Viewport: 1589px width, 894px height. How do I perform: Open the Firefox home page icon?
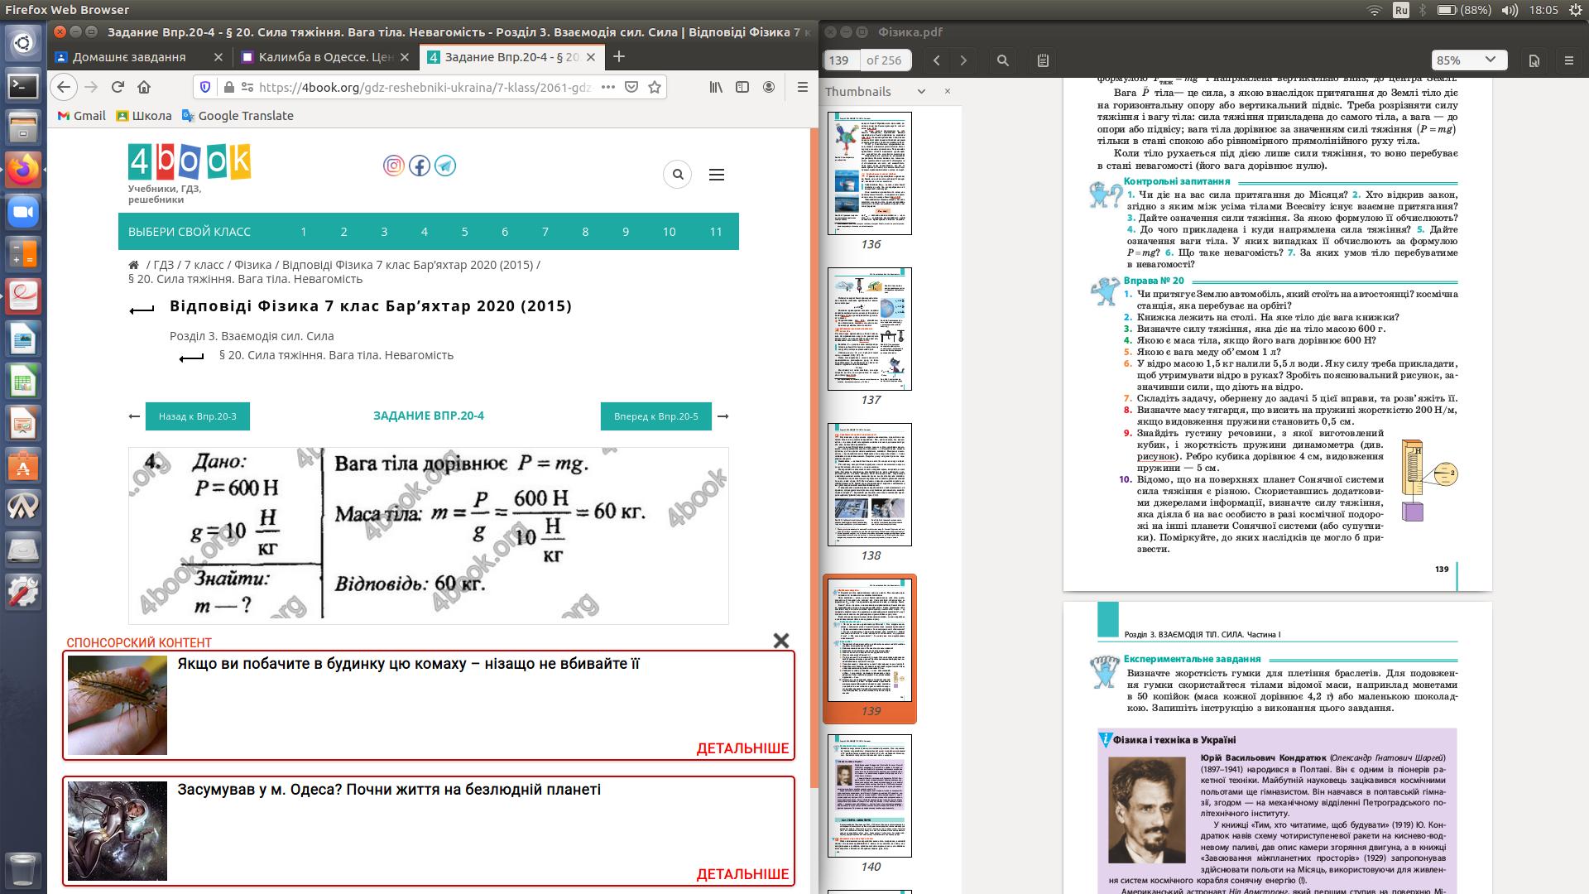click(x=144, y=87)
